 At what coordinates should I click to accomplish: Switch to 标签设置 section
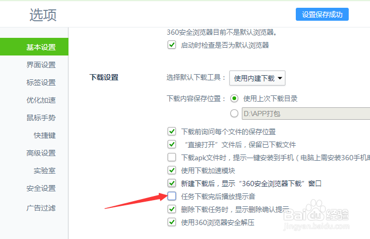pyautogui.click(x=41, y=82)
